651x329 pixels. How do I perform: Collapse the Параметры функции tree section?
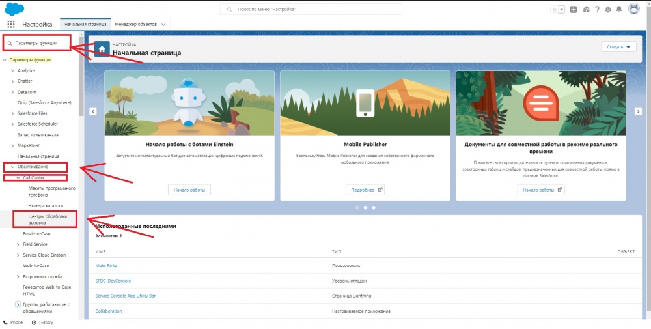tap(5, 60)
